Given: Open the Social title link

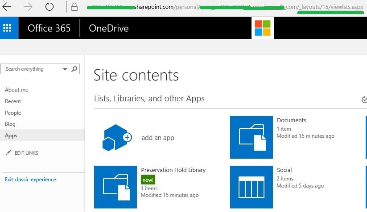Looking at the screenshot, I should pos(285,170).
